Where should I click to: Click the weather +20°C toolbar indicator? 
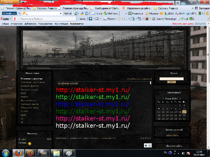191,13
